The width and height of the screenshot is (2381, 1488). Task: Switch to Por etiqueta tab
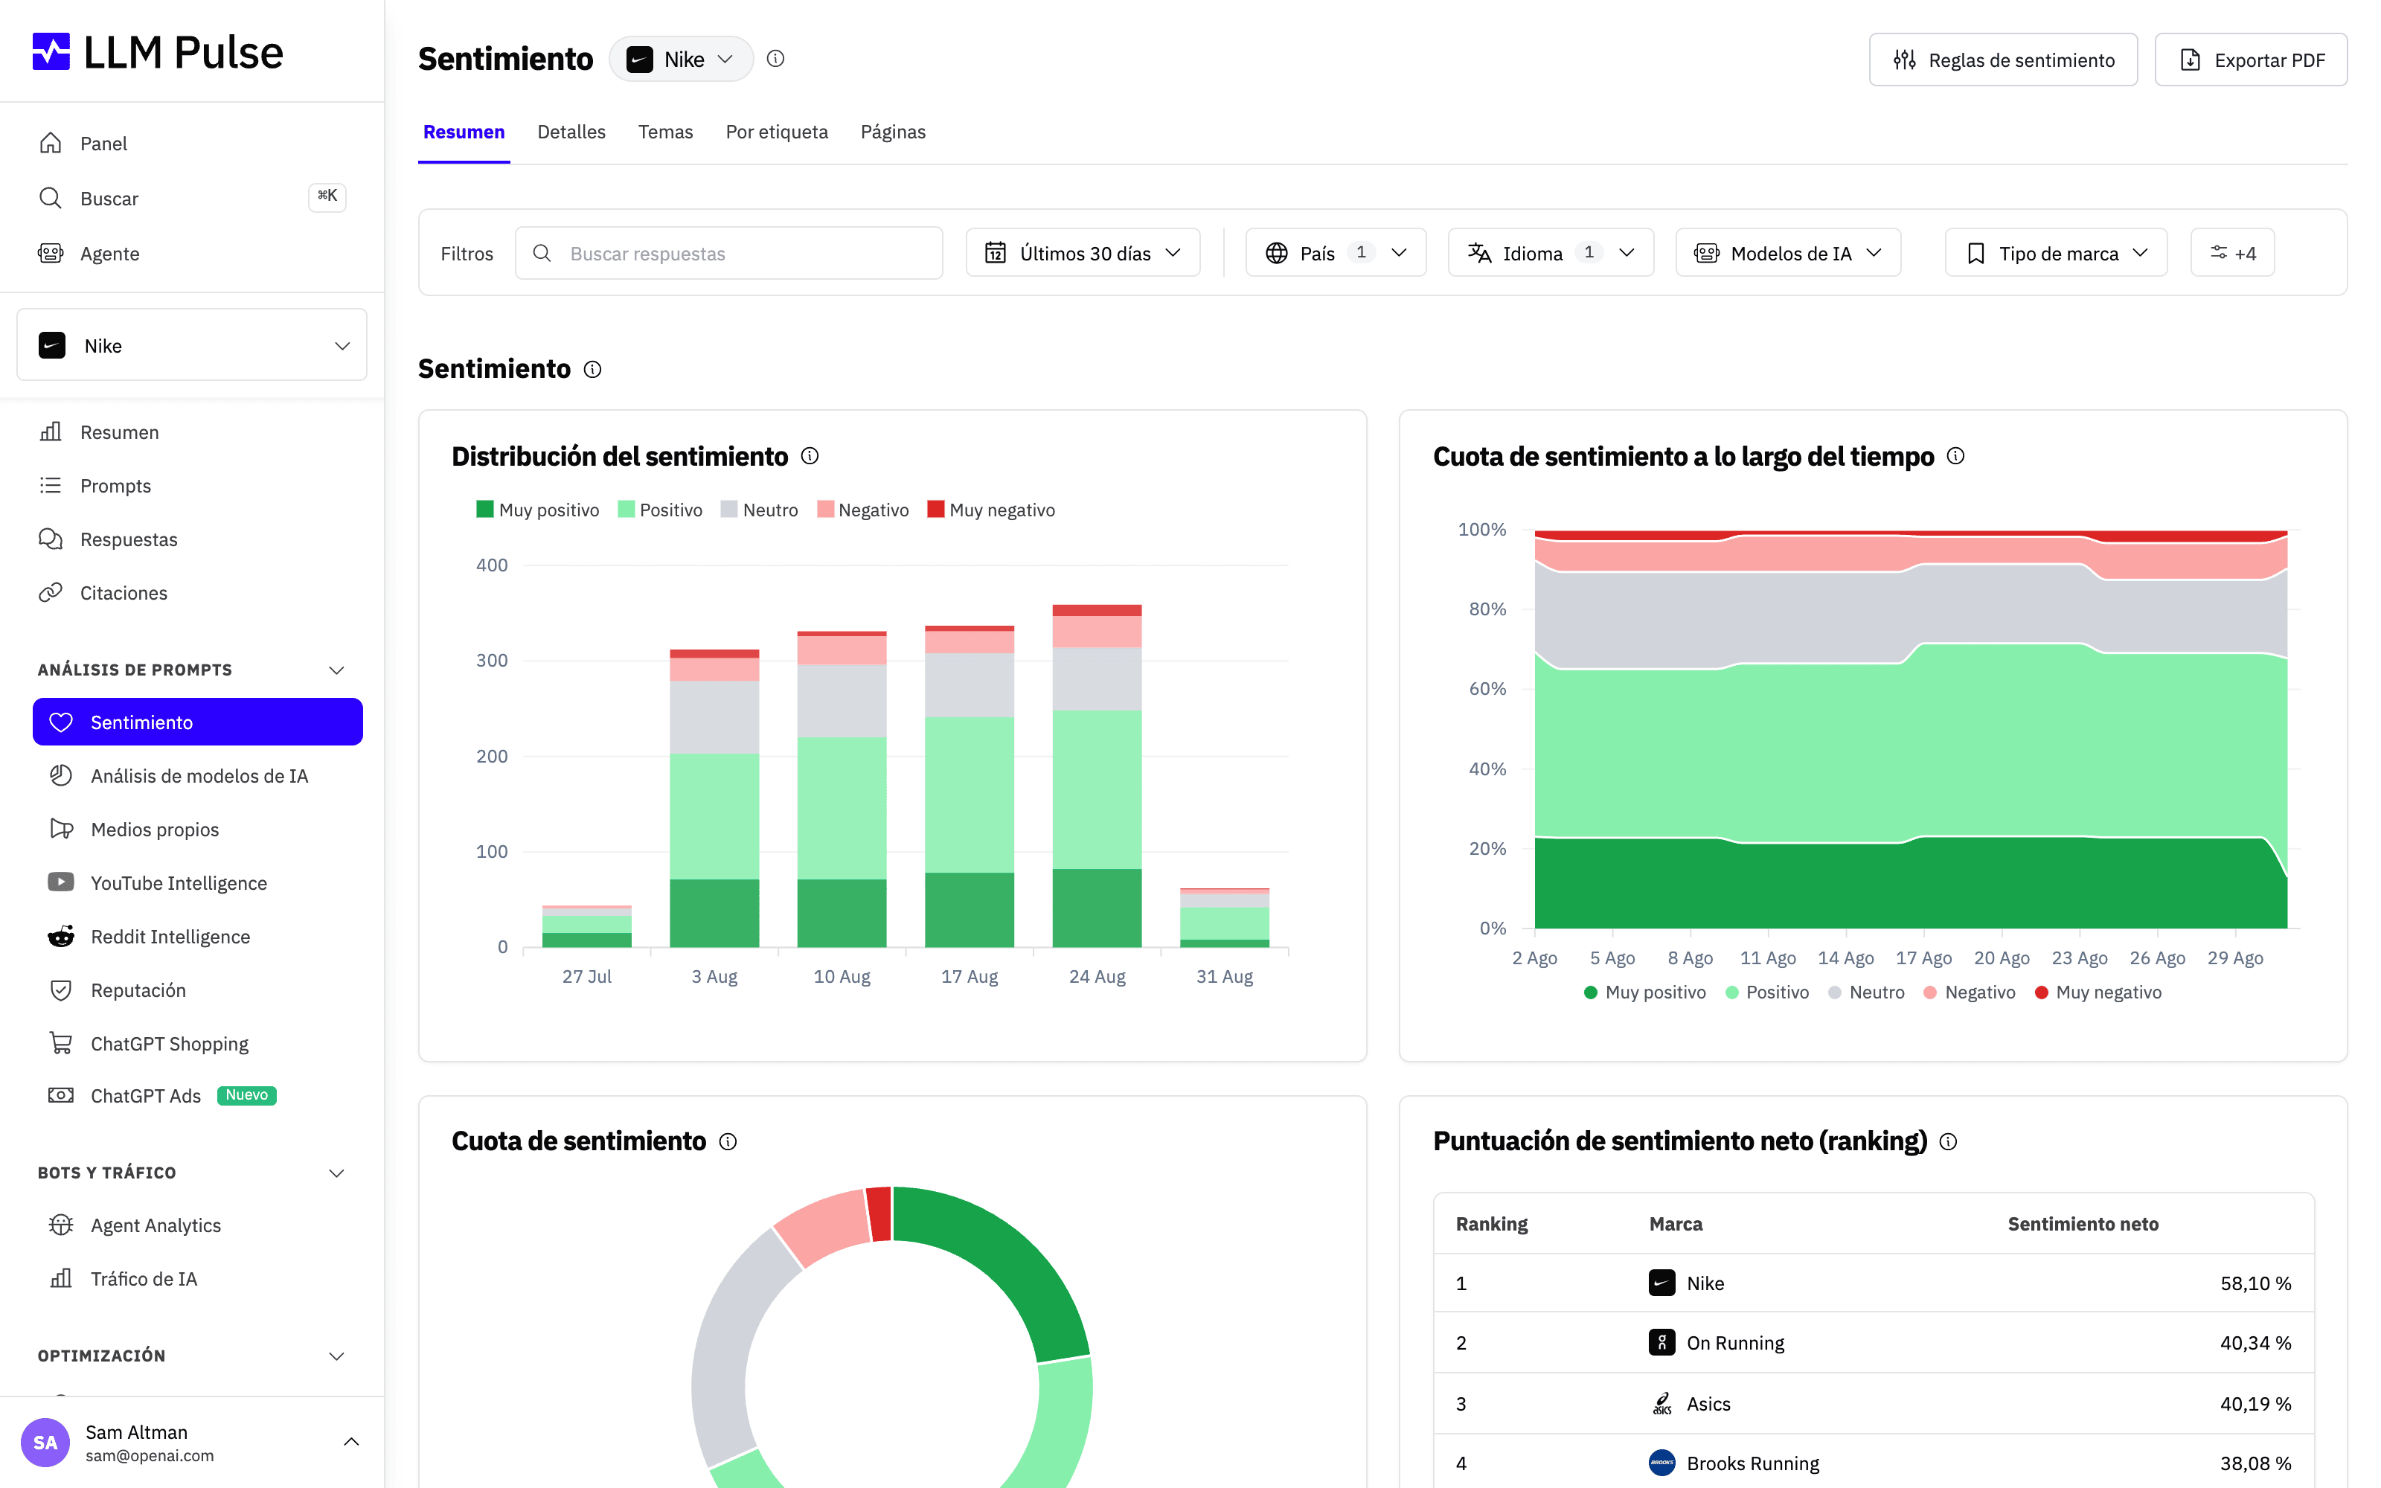coord(776,132)
